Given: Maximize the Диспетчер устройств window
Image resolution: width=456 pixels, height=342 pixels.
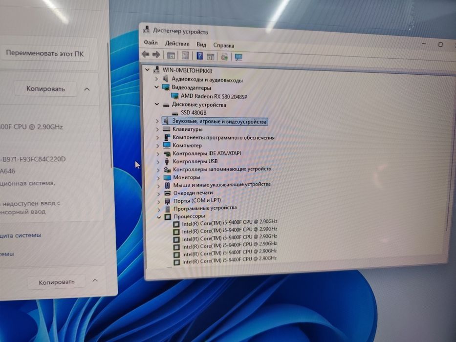Looking at the screenshot, I should click(440, 44).
